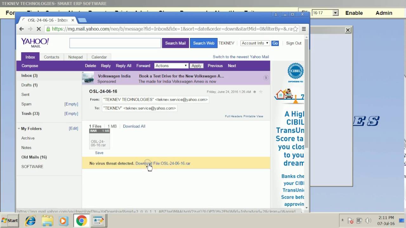Switch to TEKNEV ERP taskbar icon

(x=99, y=220)
